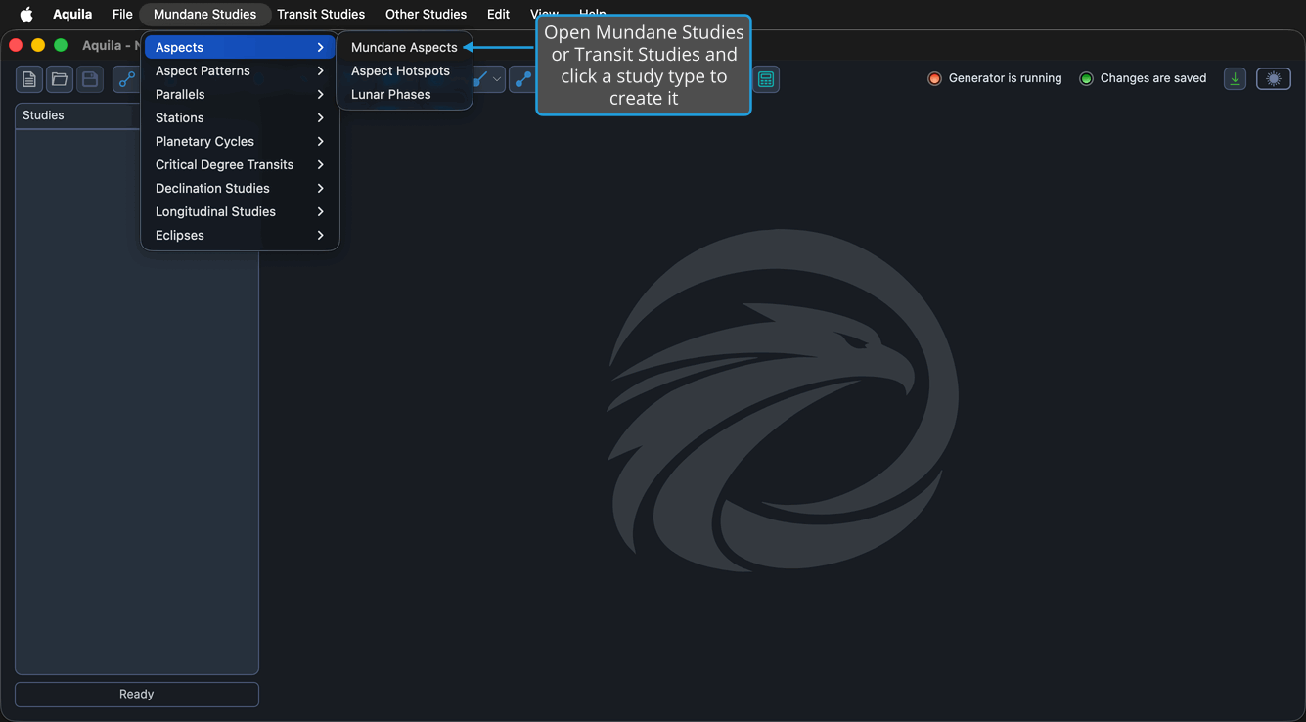Screen dimensions: 1306x722
Task: Open the Transit Studies menu
Action: click(x=321, y=14)
